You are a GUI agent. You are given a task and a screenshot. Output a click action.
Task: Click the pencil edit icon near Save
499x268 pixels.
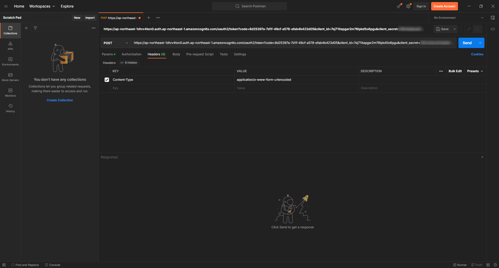(469, 29)
